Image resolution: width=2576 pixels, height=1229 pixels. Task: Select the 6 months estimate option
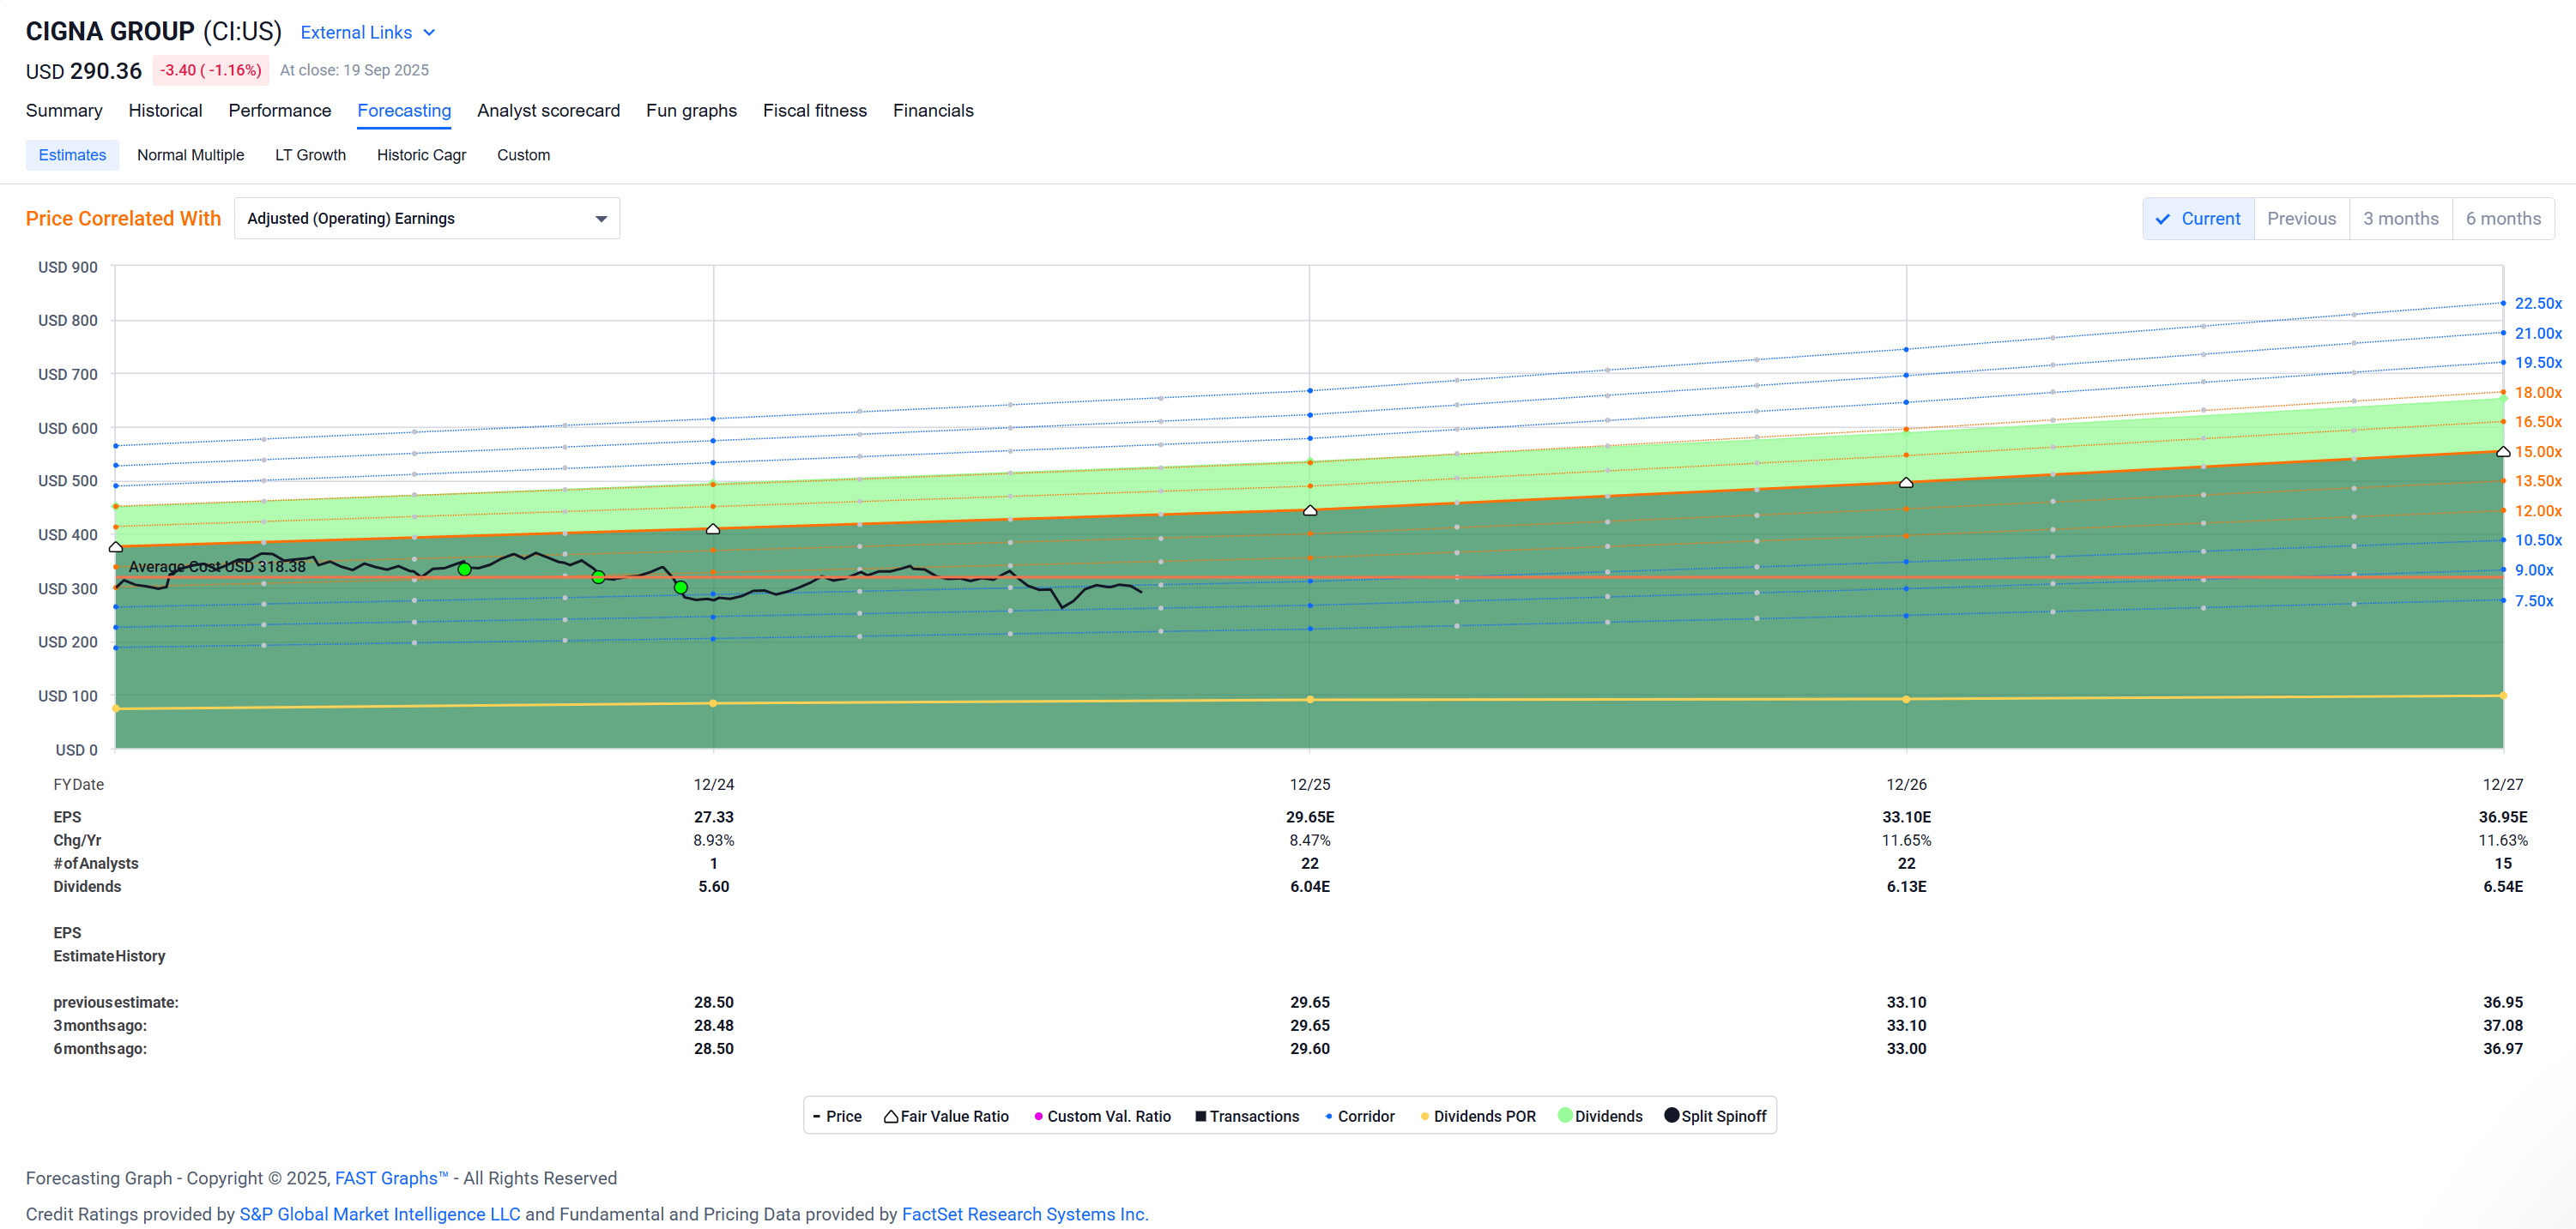[2502, 219]
